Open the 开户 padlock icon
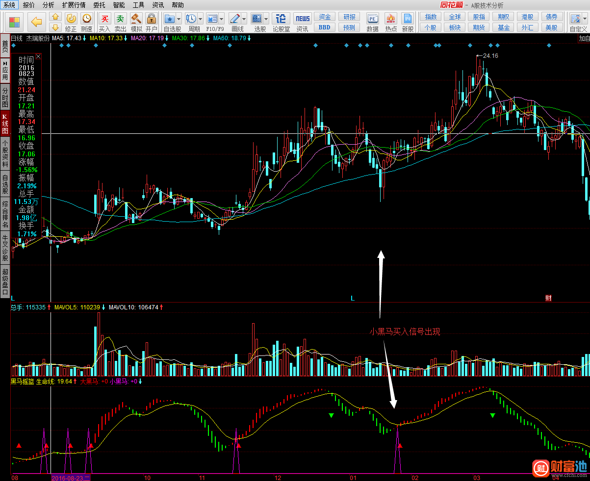Screen dimensions: 590x481 152,18
